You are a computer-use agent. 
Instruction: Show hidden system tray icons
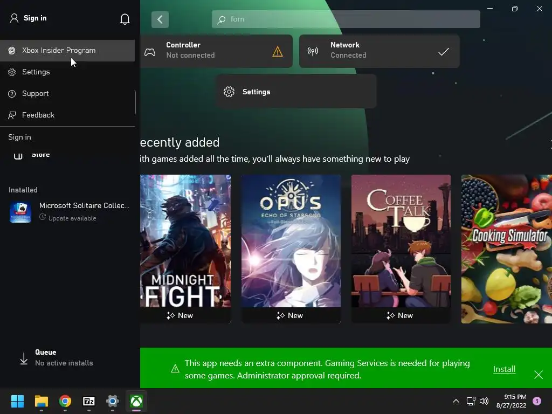[456, 401]
